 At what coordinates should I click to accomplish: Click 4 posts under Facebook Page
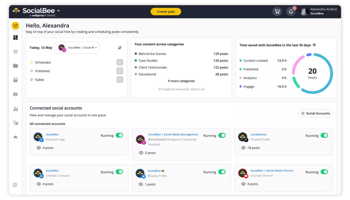tap(48, 148)
